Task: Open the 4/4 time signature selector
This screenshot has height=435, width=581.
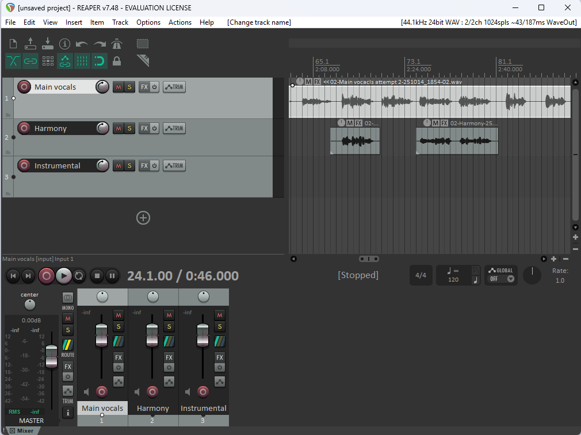Action: point(421,275)
